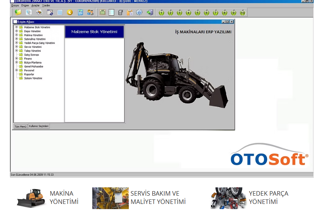Select Genel Muhasebe in the tree
Image resolution: width=322 pixels, height=216 pixels.
click(33, 67)
